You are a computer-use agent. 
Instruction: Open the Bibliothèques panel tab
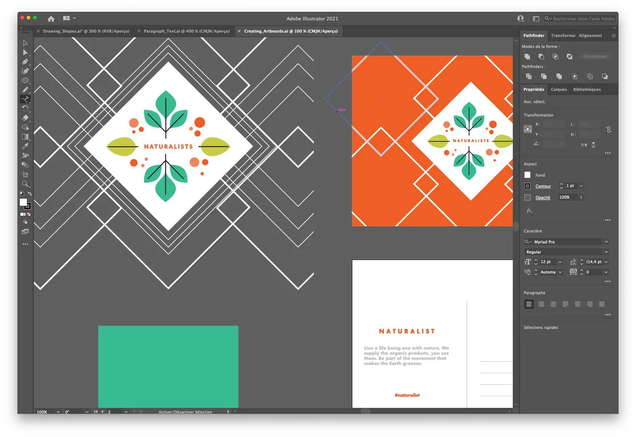pyautogui.click(x=587, y=90)
